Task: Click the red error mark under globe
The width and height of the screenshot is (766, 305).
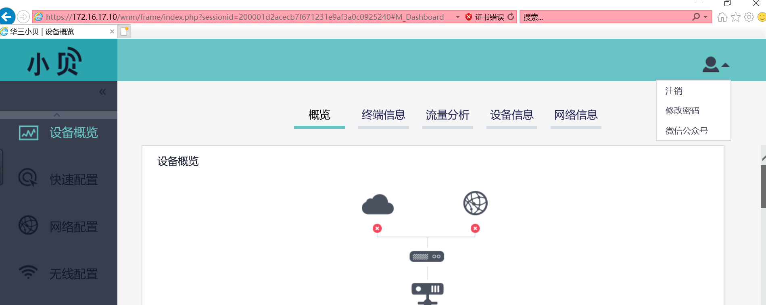Action: 475,228
